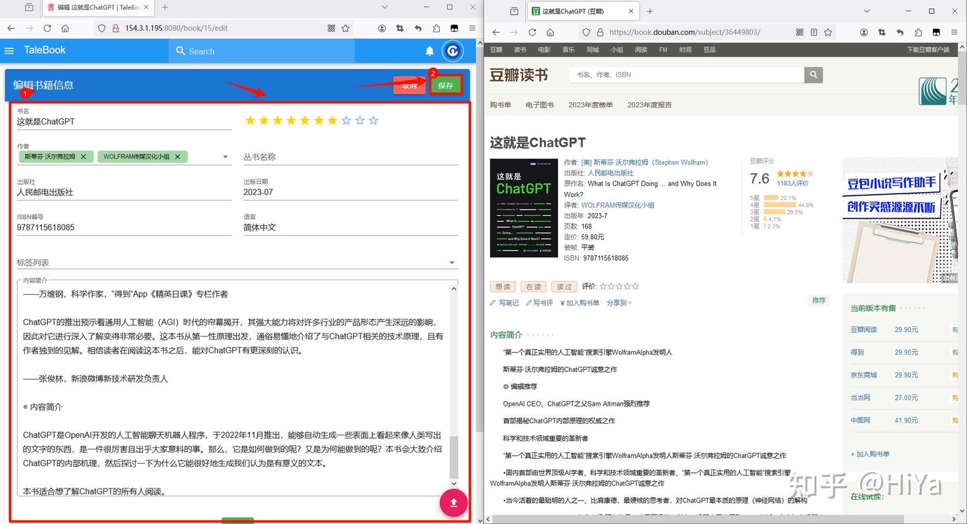Open the 1183人评价 ratings link
This screenshot has width=967, height=524.
(792, 183)
